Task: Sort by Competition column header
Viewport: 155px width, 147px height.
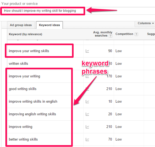Action: click(x=124, y=34)
